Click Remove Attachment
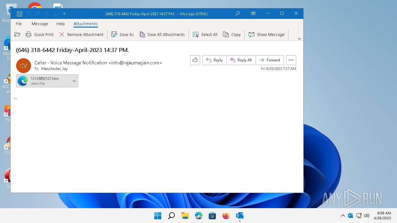The height and width of the screenshot is (223, 397). (81, 34)
